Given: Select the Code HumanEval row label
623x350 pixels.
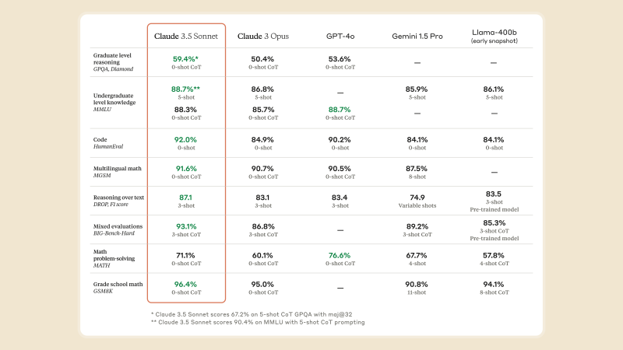Looking at the screenshot, I should click(x=108, y=143).
